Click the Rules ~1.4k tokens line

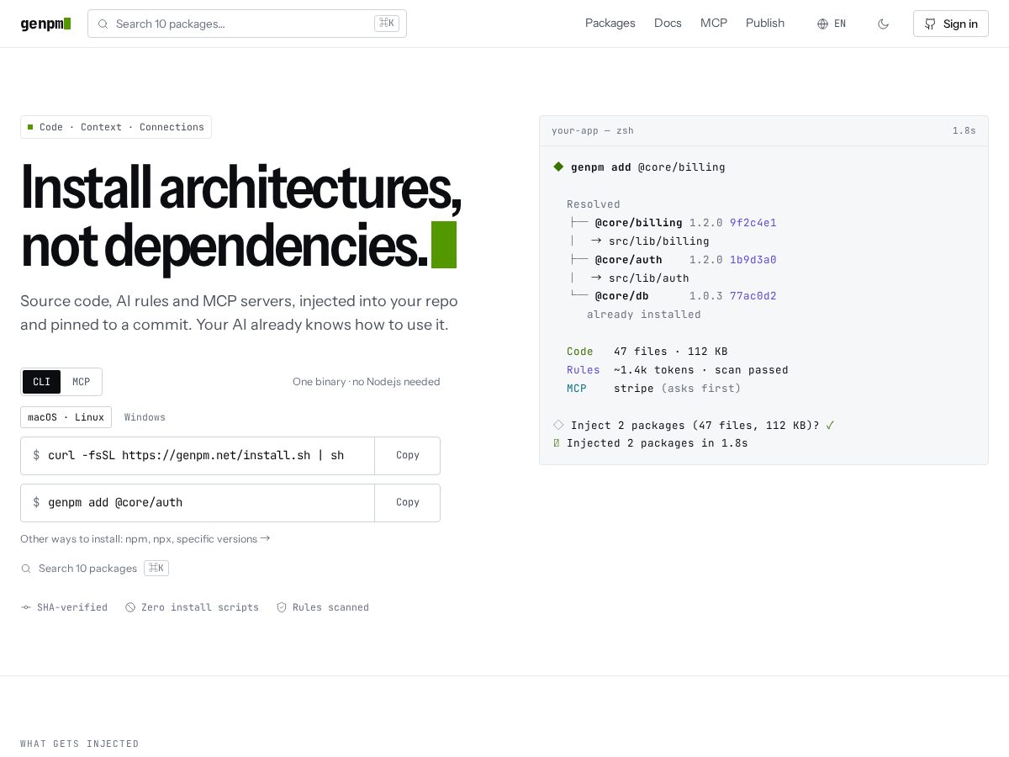point(678,370)
